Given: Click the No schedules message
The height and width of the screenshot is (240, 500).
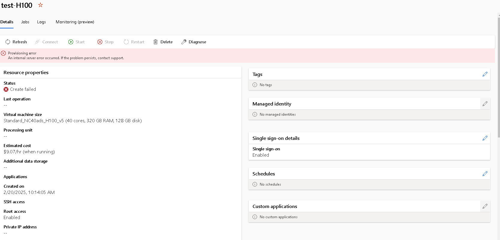Looking at the screenshot, I should pyautogui.click(x=270, y=184).
